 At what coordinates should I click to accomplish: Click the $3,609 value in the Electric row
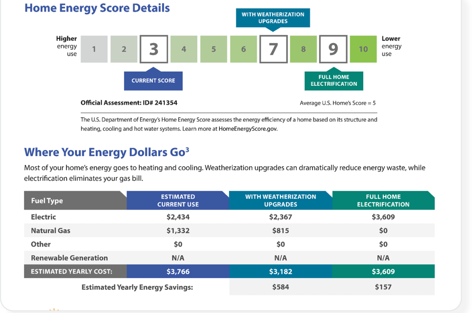[x=383, y=217]
